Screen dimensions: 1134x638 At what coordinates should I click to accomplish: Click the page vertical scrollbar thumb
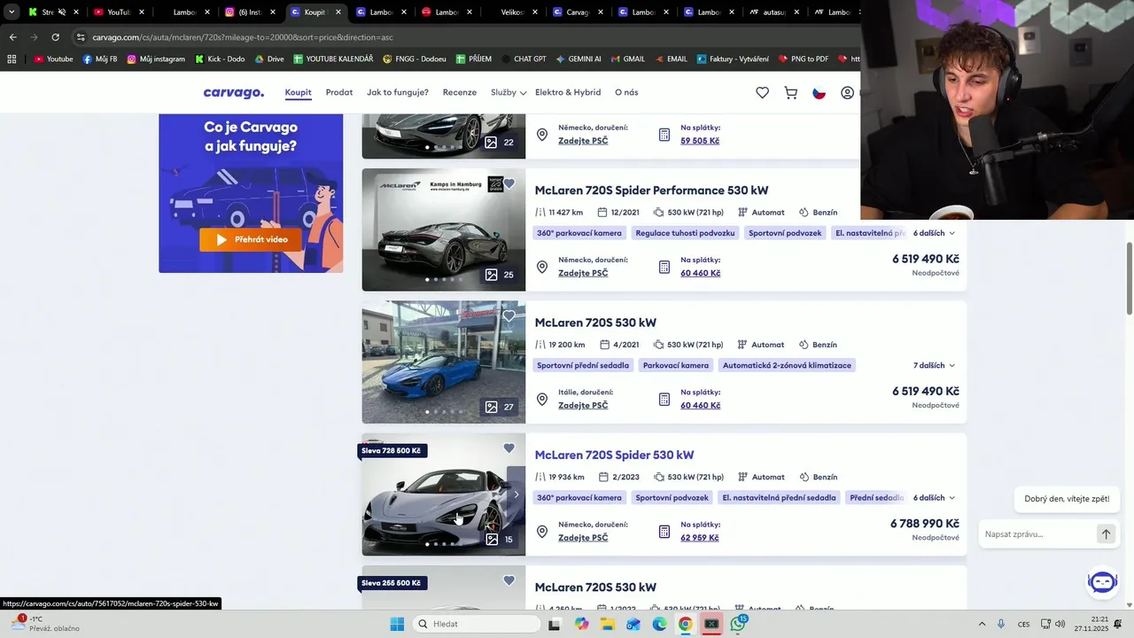[x=1130, y=278]
